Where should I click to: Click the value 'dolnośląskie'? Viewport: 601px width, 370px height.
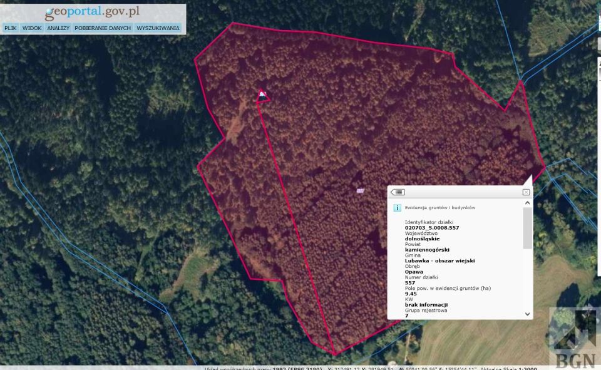point(423,239)
